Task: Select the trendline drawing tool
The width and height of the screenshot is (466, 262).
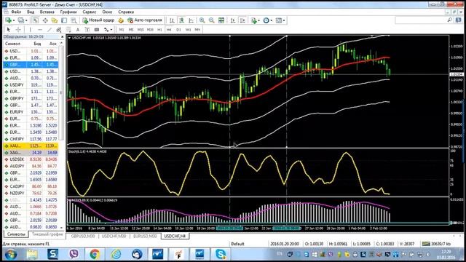Action: (x=50, y=30)
